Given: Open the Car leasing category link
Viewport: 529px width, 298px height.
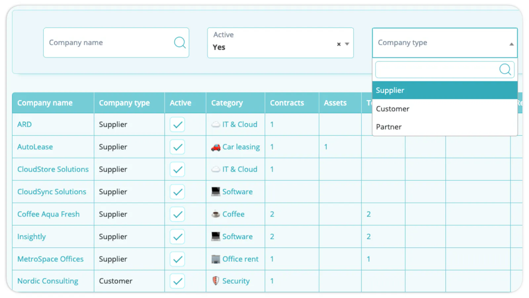Looking at the screenshot, I should point(241,147).
